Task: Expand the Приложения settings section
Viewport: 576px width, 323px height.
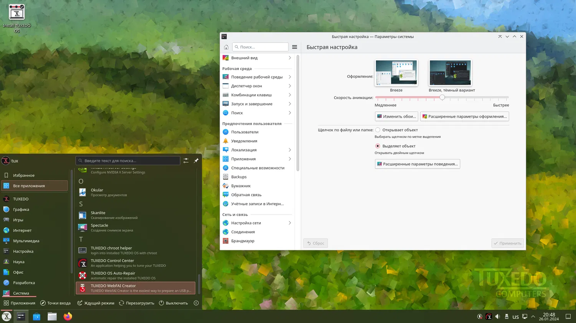Action: (257, 159)
